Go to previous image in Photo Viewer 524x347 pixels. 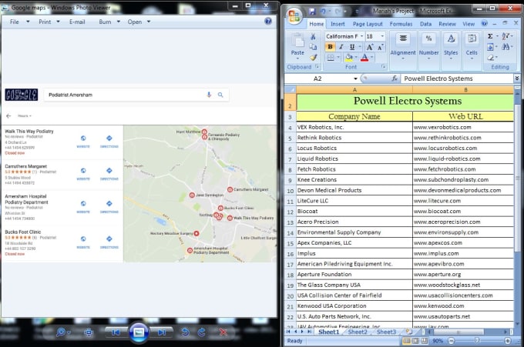(x=116, y=332)
